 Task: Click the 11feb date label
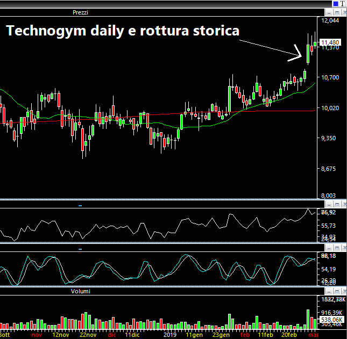[x=265, y=335]
